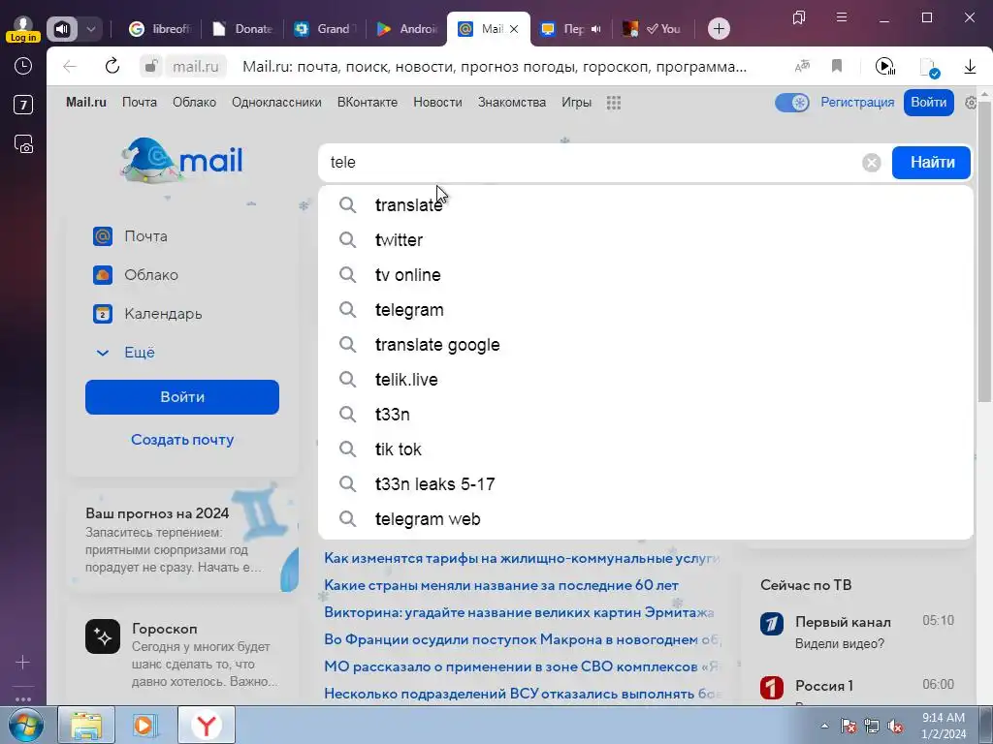
Task: Open Новости in top navigation
Action: (437, 103)
